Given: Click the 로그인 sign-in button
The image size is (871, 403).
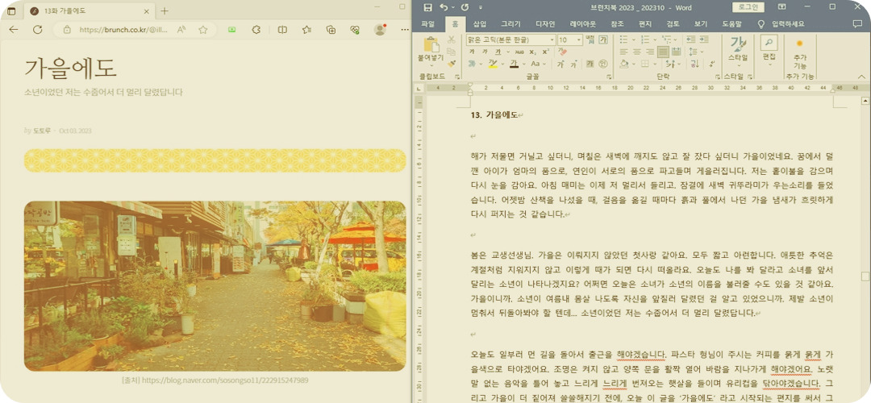Looking at the screenshot, I should point(748,7).
